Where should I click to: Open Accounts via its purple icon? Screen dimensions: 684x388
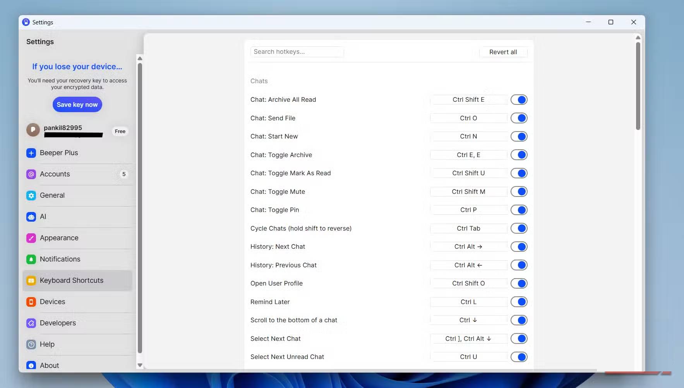pyautogui.click(x=31, y=174)
